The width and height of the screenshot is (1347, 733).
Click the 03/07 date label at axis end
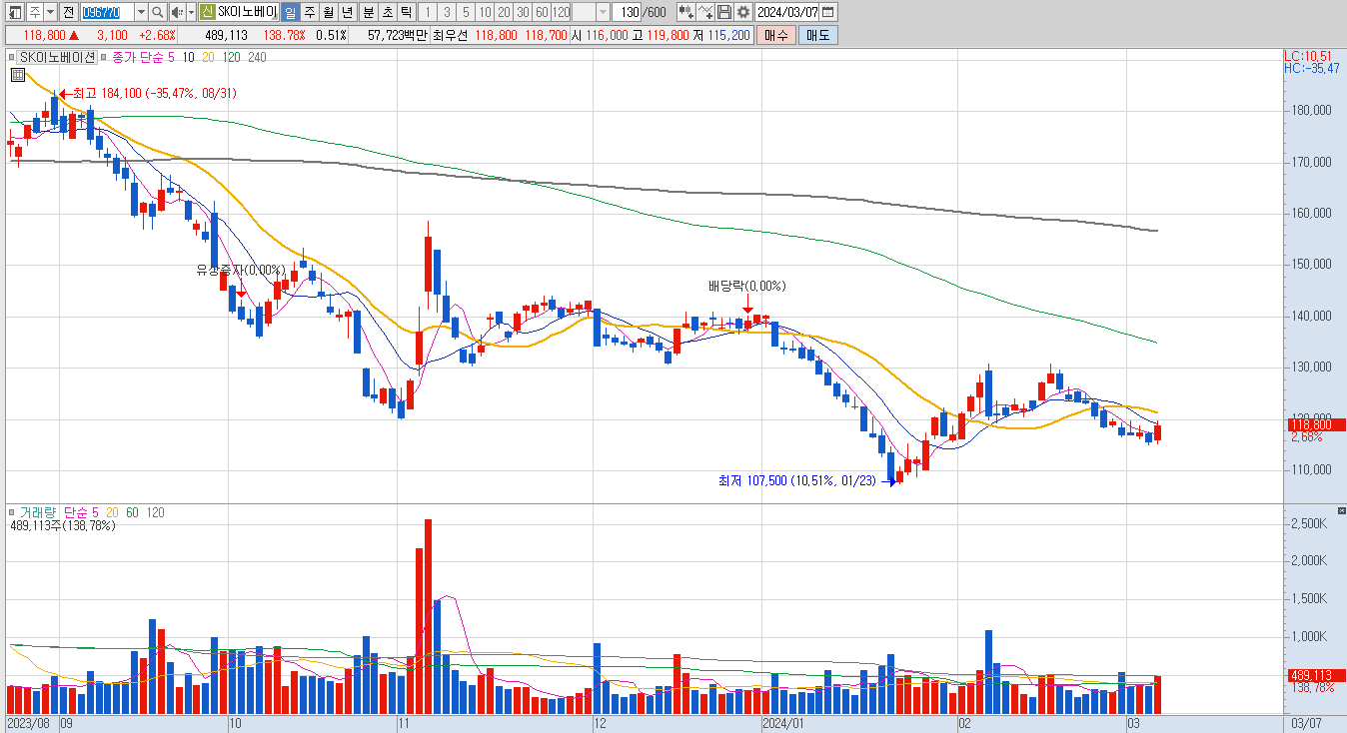click(1306, 723)
